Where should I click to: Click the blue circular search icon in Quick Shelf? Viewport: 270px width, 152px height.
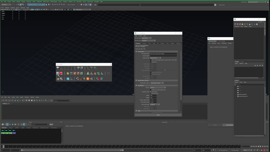68,79
